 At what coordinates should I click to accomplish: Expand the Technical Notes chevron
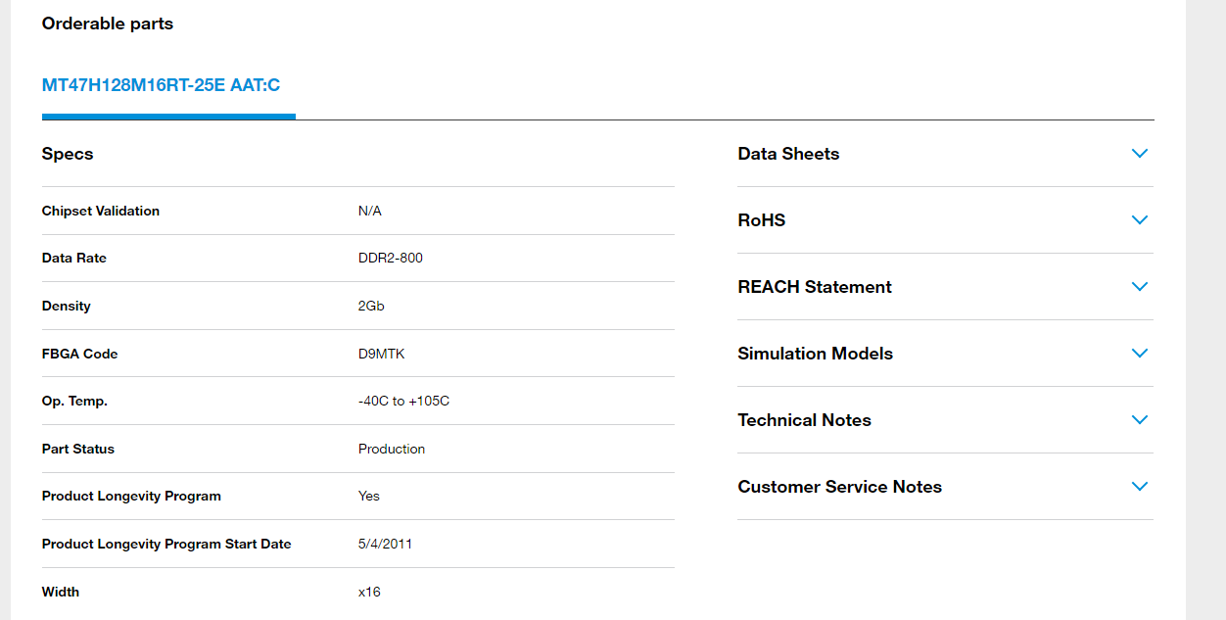pos(1139,420)
